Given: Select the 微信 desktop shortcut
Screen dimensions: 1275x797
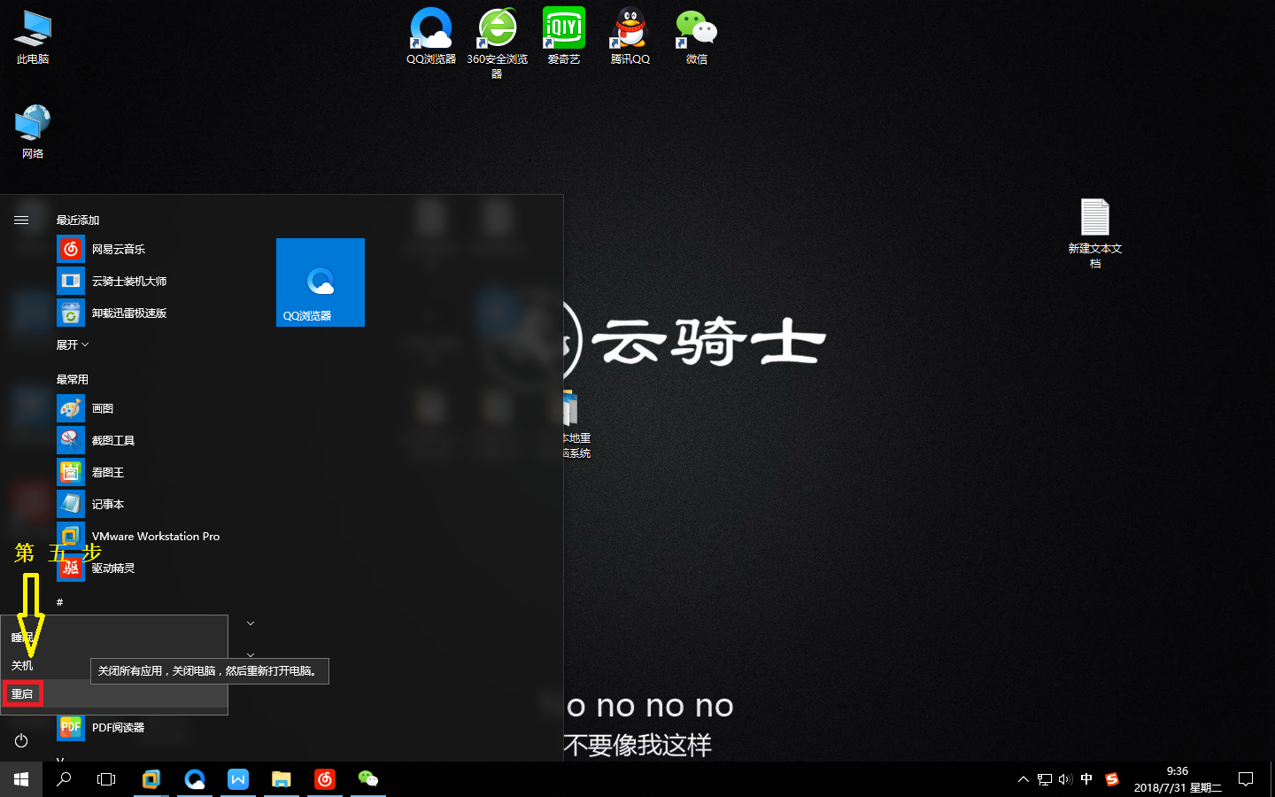Looking at the screenshot, I should pos(697,36).
